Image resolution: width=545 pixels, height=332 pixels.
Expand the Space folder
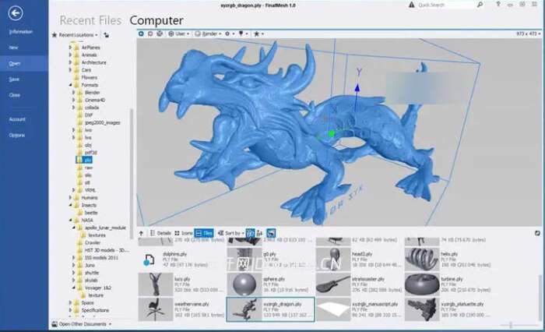pos(70,302)
